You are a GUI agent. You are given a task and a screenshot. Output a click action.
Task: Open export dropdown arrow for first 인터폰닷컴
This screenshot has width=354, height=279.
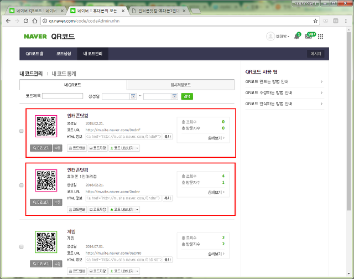(x=137, y=148)
